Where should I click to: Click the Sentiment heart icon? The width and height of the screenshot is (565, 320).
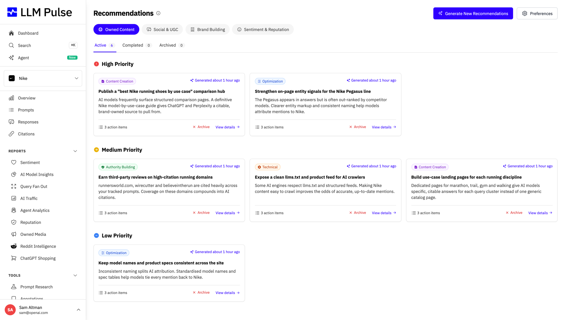click(x=14, y=163)
